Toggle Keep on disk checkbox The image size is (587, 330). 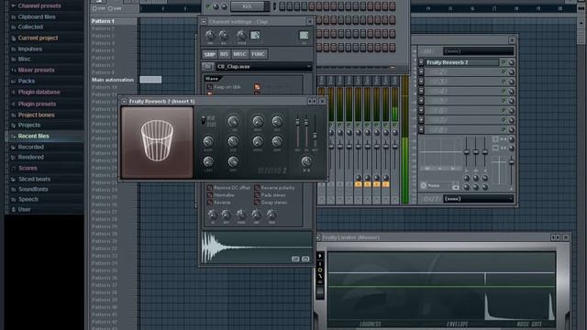[x=210, y=87]
